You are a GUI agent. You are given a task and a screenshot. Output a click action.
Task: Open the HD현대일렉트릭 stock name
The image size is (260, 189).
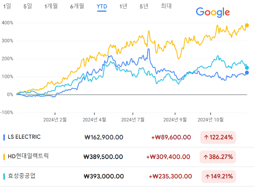28,156
